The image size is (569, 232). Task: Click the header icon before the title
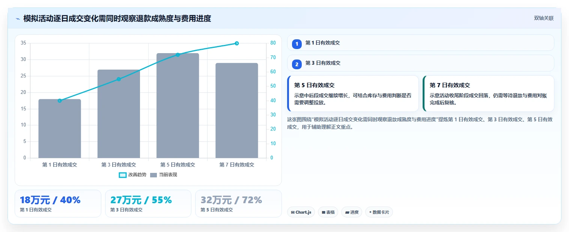tap(18, 19)
